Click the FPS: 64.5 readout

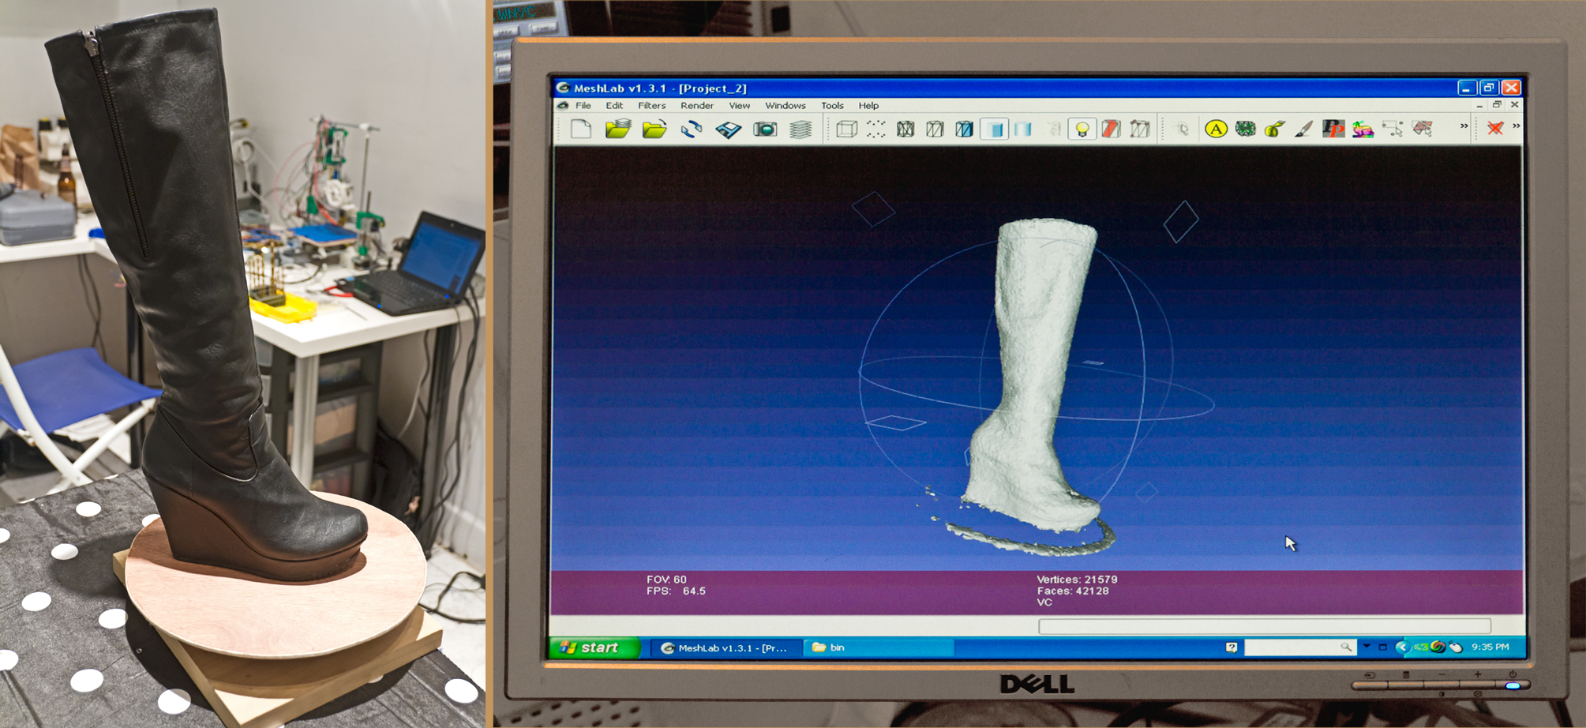click(x=676, y=591)
